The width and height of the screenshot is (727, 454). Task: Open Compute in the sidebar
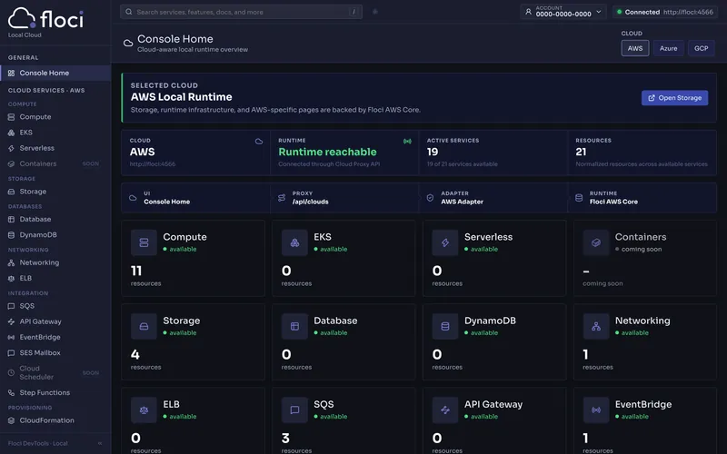[55, 117]
